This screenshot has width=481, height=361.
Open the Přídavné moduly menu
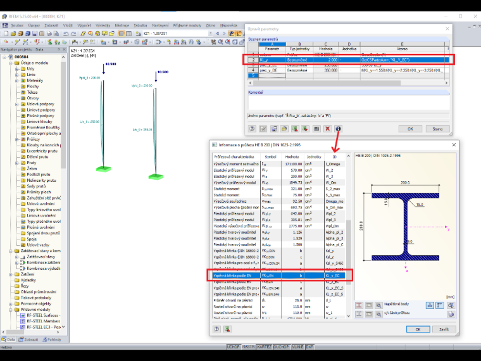(x=187, y=25)
